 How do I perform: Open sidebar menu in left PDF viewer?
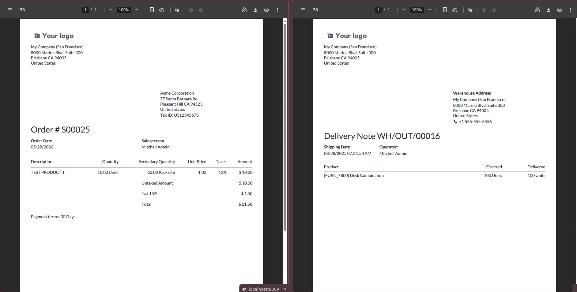10,10
